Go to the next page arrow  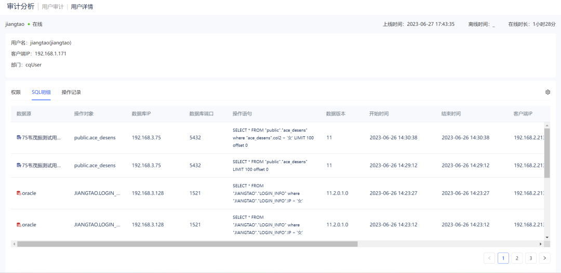coord(544,258)
